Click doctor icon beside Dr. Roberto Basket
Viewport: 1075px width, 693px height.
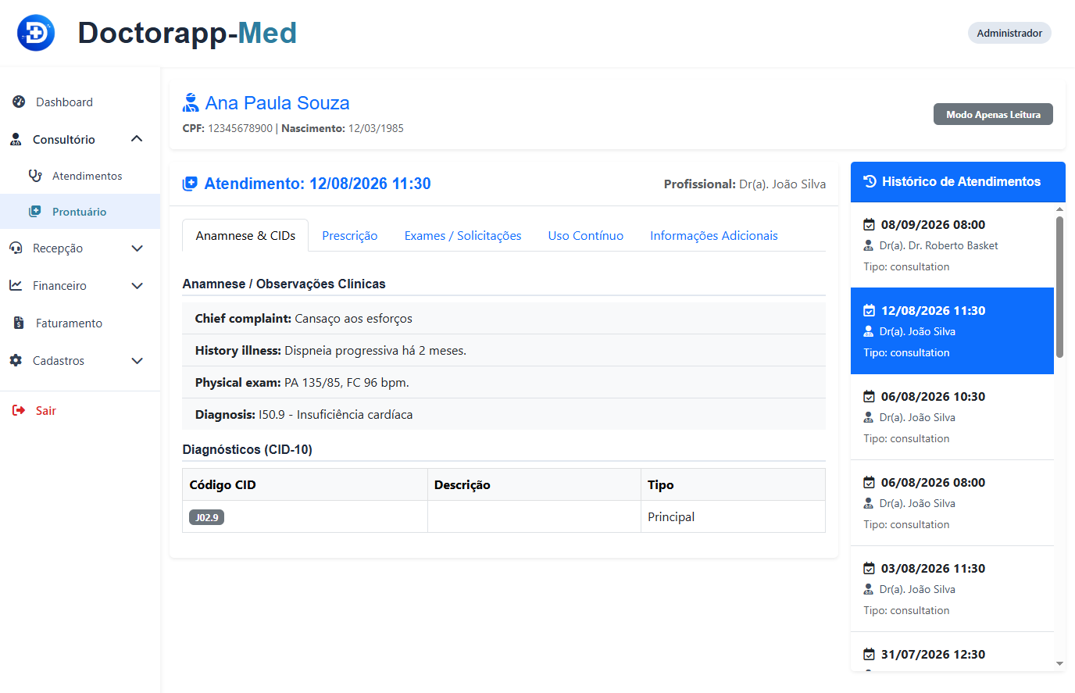coord(869,245)
